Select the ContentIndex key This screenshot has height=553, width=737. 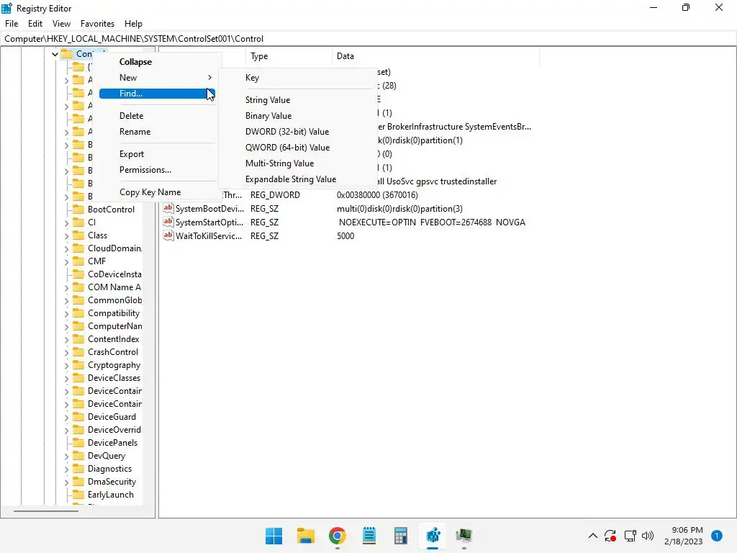point(113,339)
